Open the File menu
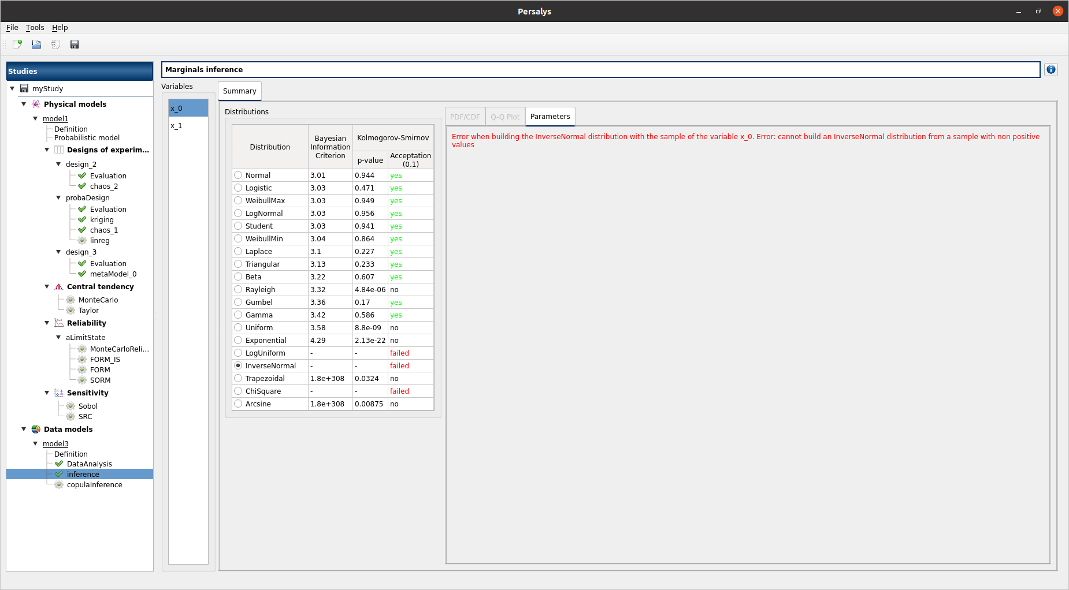Image resolution: width=1069 pixels, height=590 pixels. click(12, 28)
